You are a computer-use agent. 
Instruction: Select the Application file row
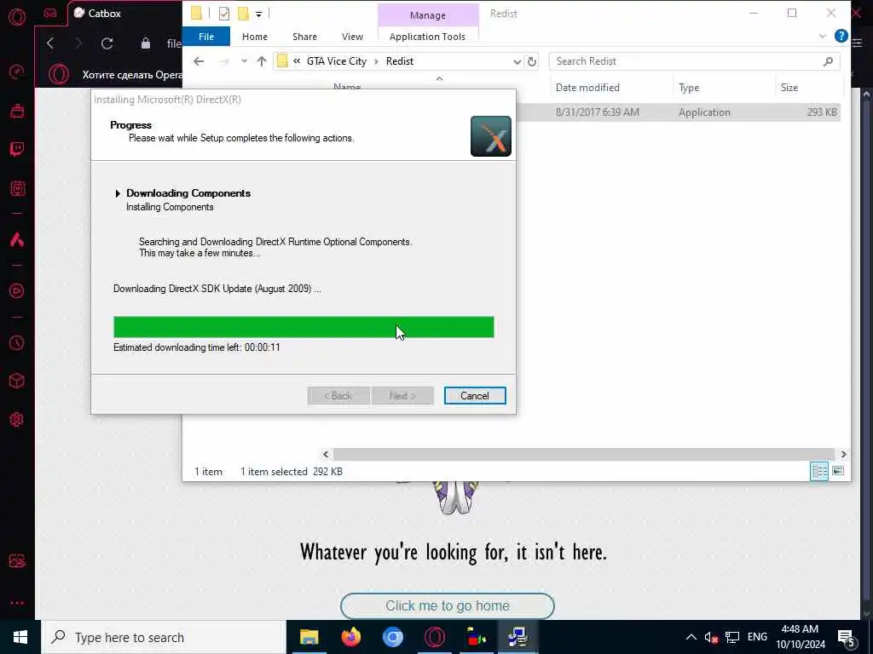(677, 112)
